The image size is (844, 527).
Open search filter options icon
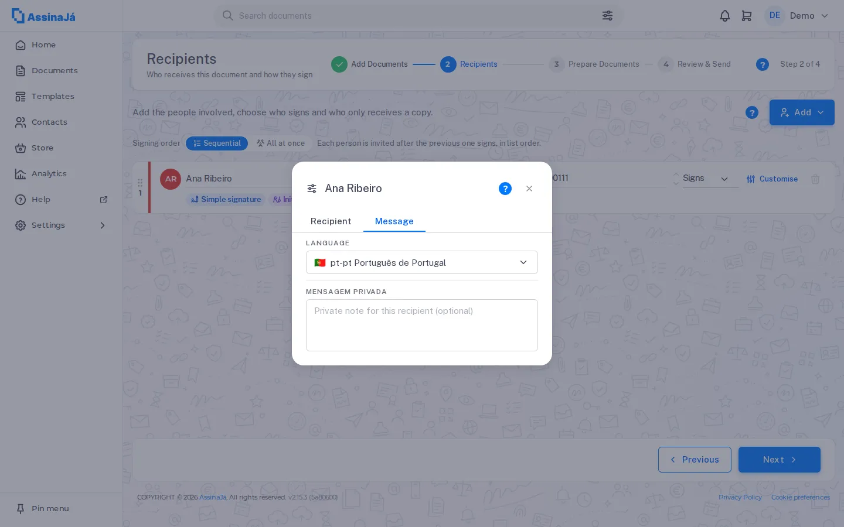[607, 16]
